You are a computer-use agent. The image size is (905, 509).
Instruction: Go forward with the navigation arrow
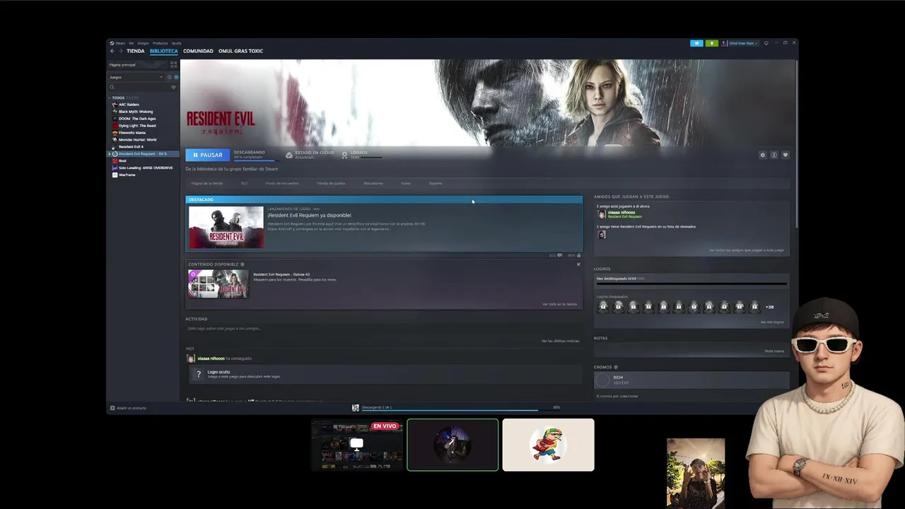click(120, 51)
